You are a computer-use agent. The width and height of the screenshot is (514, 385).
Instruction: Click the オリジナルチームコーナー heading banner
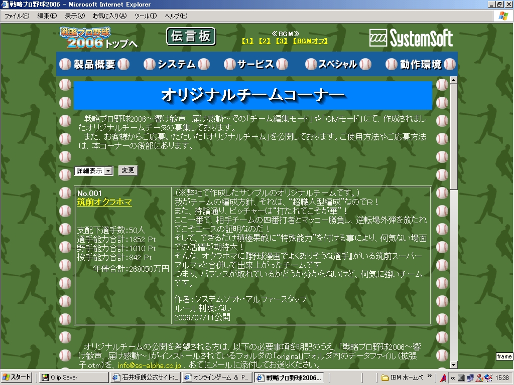click(x=253, y=95)
